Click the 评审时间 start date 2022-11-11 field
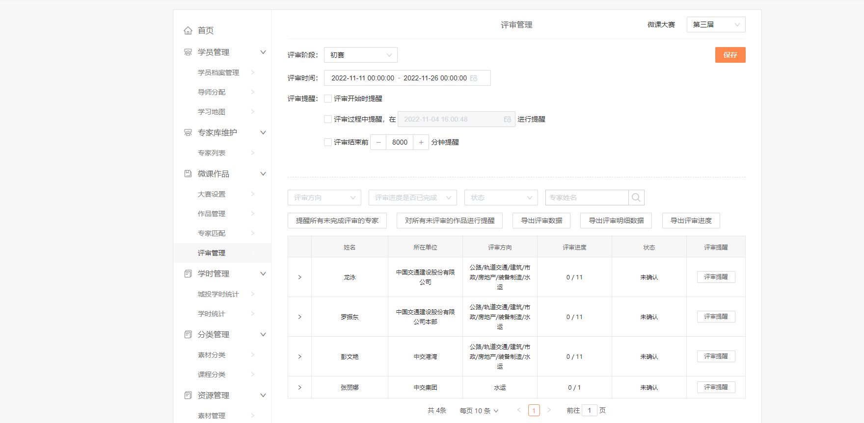 pos(363,78)
